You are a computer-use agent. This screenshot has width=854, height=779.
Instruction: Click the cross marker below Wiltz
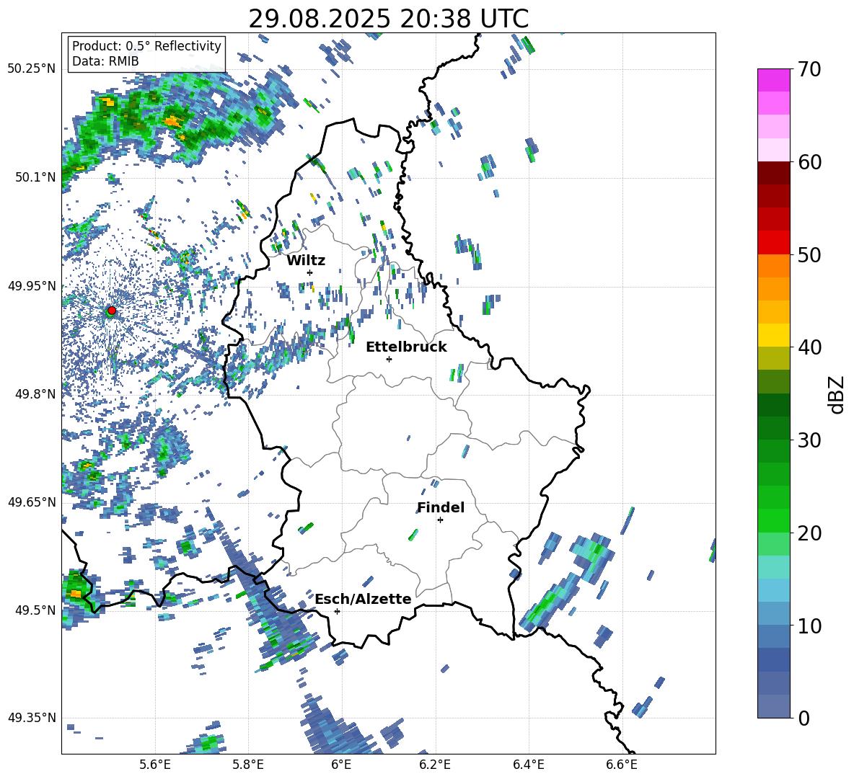click(310, 272)
